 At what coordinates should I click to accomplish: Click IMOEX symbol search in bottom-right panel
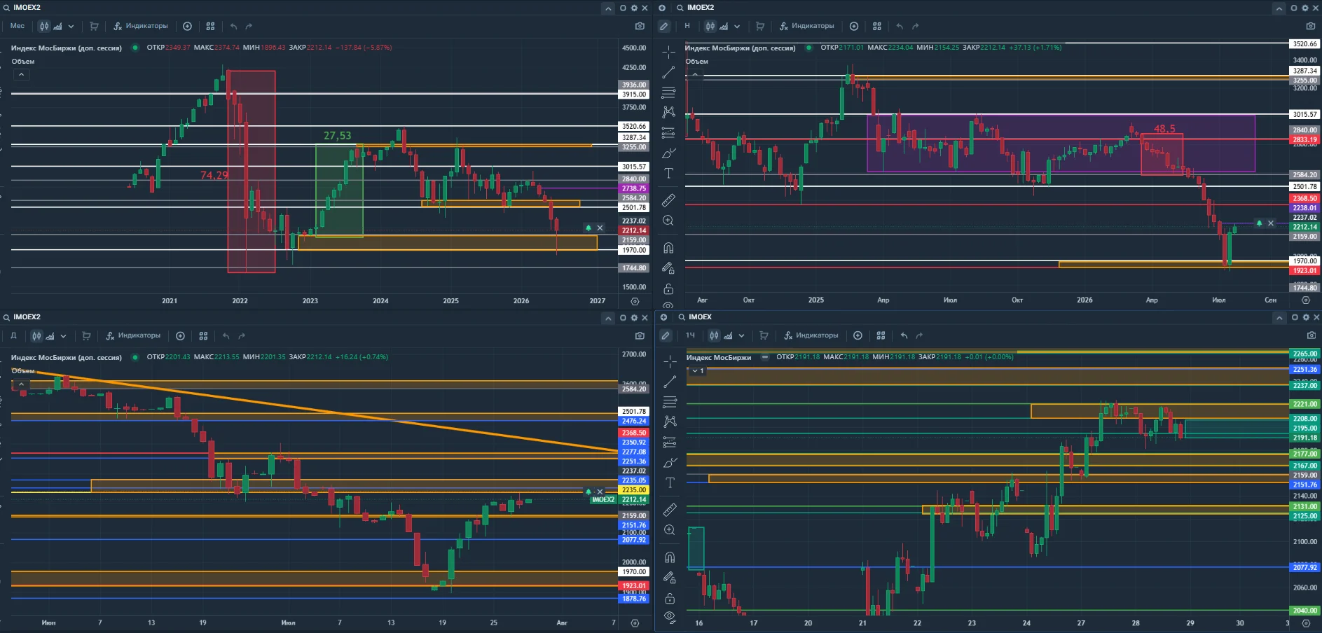pyautogui.click(x=695, y=317)
